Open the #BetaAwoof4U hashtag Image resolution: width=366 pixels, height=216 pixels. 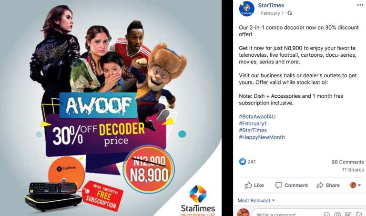(x=257, y=116)
